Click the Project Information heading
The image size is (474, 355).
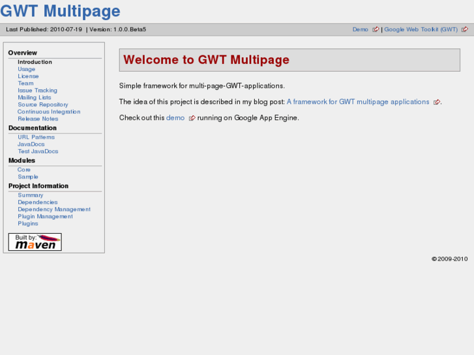38,186
